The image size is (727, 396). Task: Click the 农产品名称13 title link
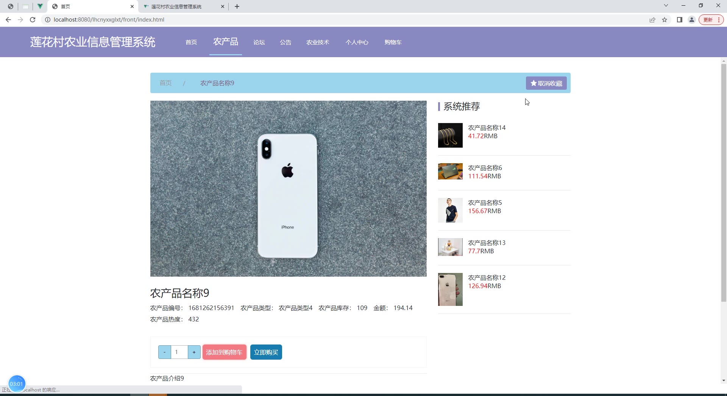click(x=487, y=243)
